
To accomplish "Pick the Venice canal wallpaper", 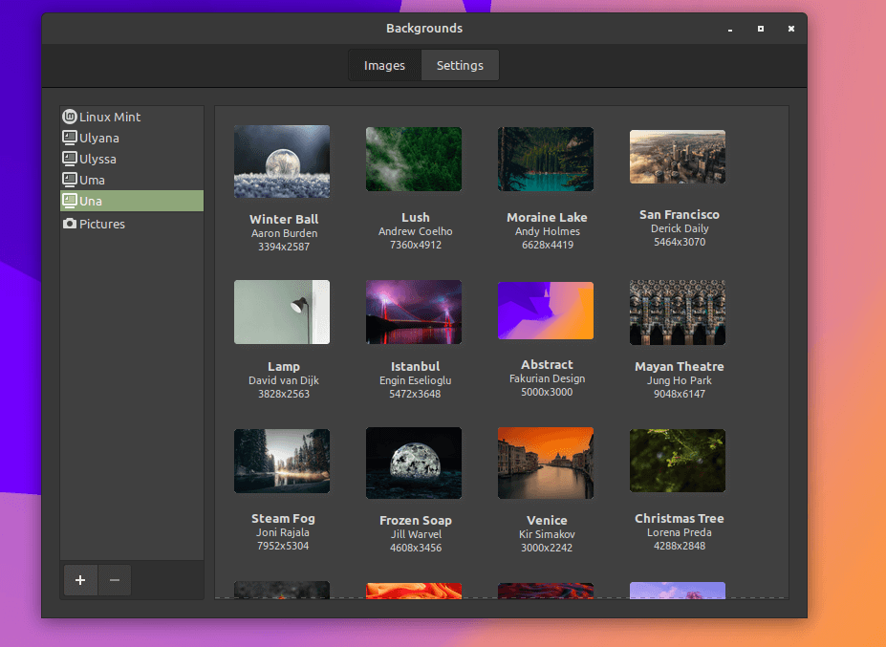I will tap(546, 464).
